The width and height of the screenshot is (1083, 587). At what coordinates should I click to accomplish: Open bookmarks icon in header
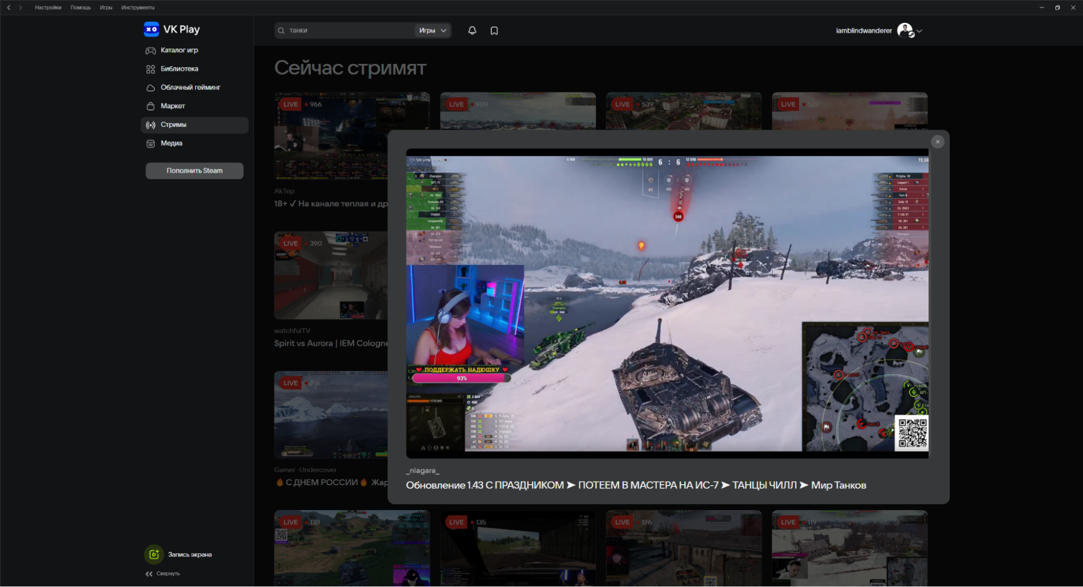click(494, 31)
